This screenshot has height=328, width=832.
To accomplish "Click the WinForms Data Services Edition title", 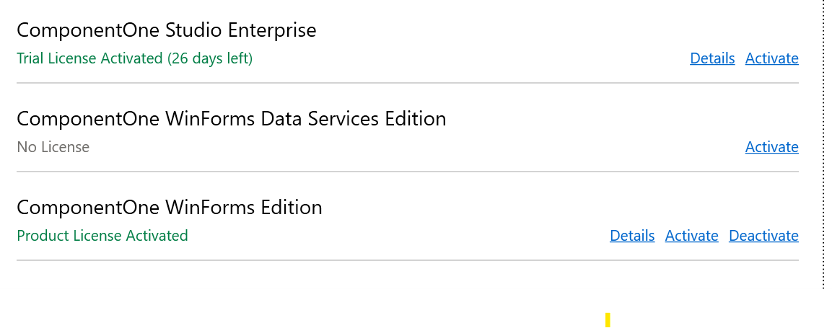I will [x=231, y=118].
